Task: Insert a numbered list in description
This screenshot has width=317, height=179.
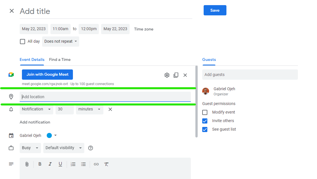Action: 73,164
